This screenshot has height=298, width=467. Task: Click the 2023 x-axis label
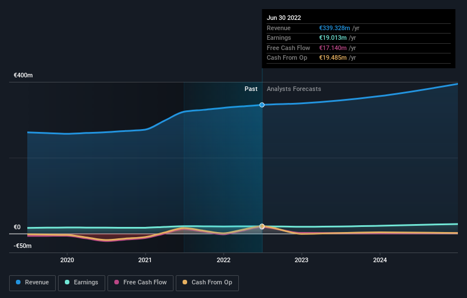(301, 260)
